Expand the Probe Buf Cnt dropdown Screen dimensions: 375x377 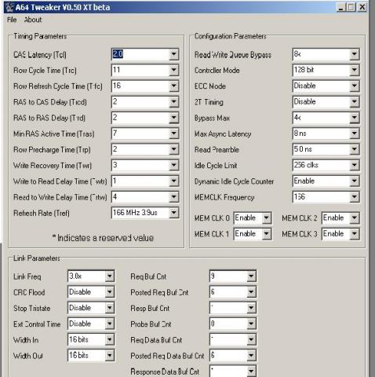point(251,324)
